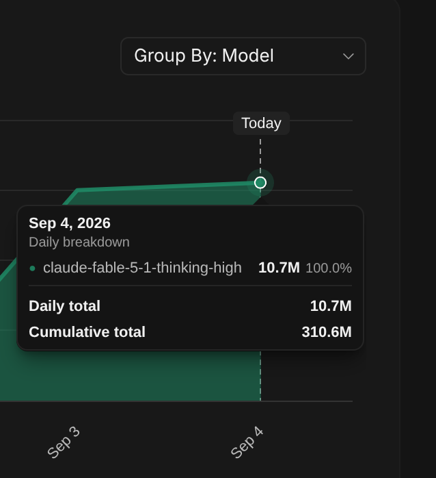Click the chevron arrow in Group By selector
The height and width of the screenshot is (478, 436).
(348, 56)
